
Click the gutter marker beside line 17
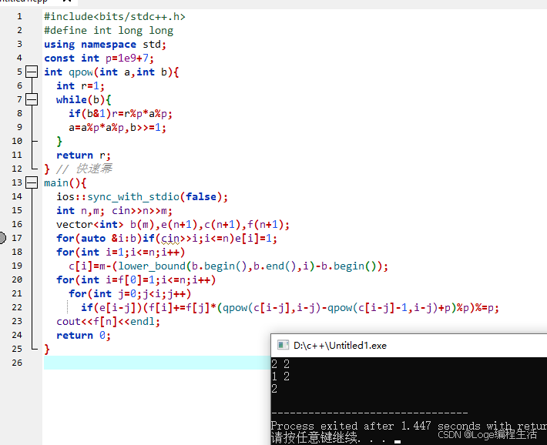2,238
